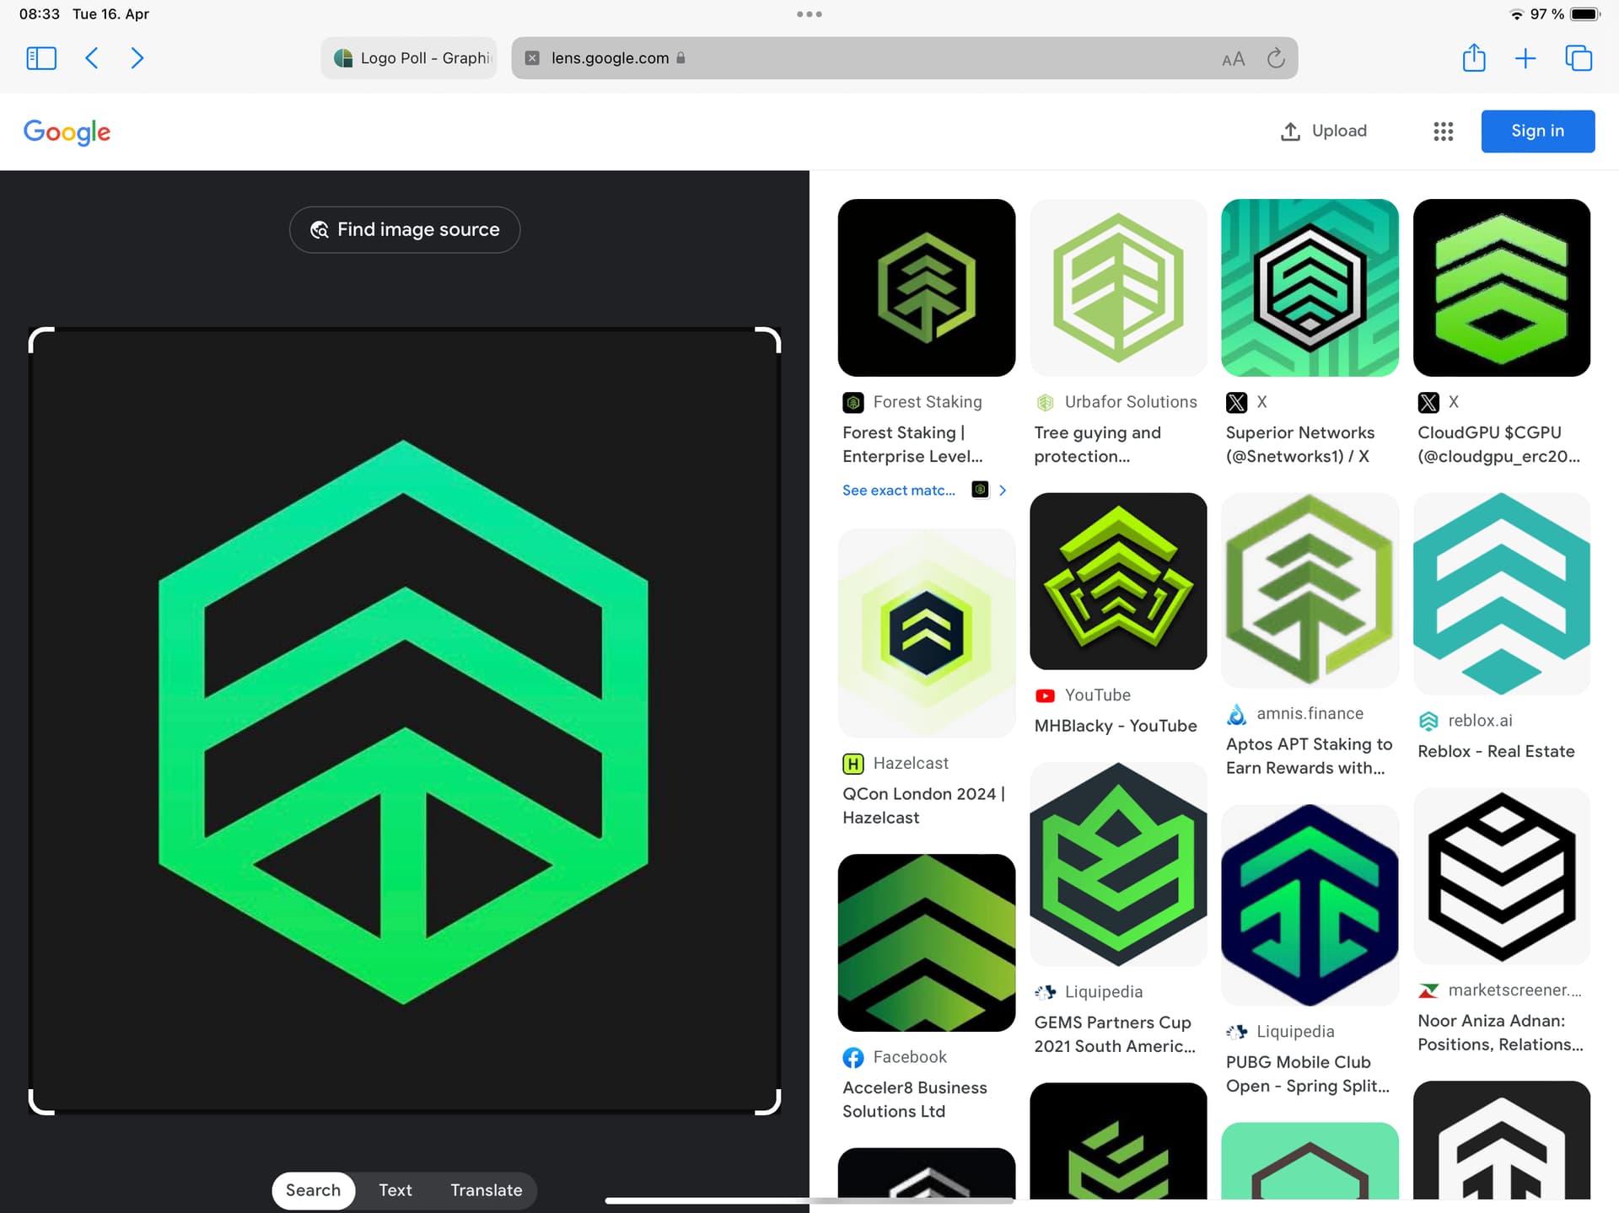The width and height of the screenshot is (1619, 1213).
Task: Click Reblox - Real Estate title
Action: 1496,751
